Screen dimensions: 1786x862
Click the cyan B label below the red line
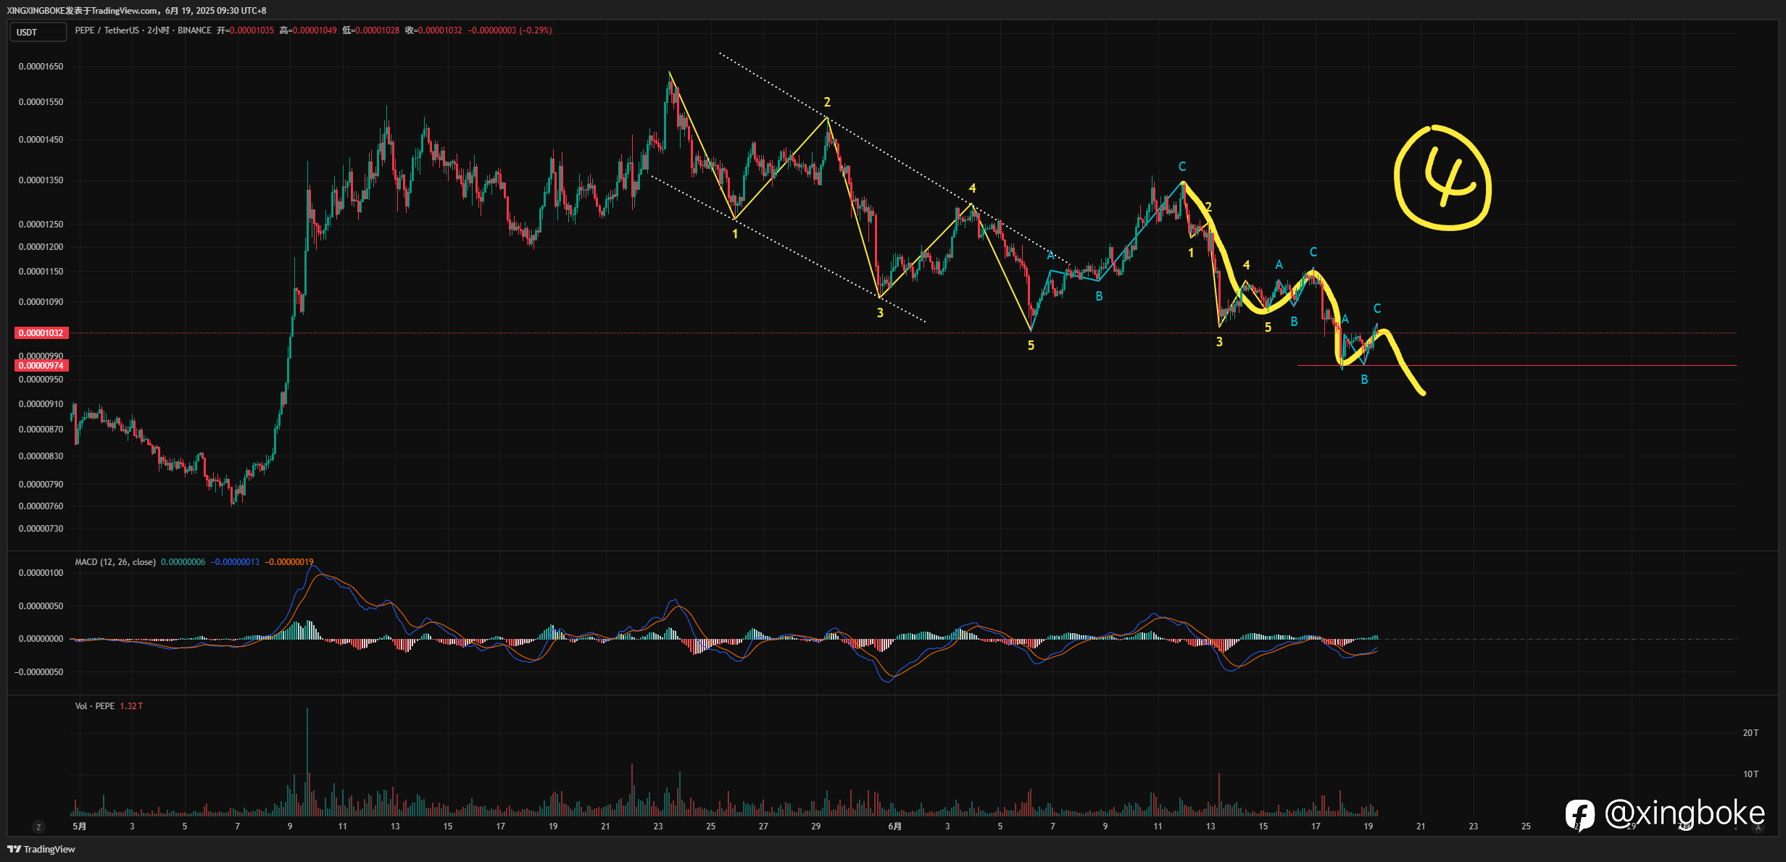pos(1364,380)
